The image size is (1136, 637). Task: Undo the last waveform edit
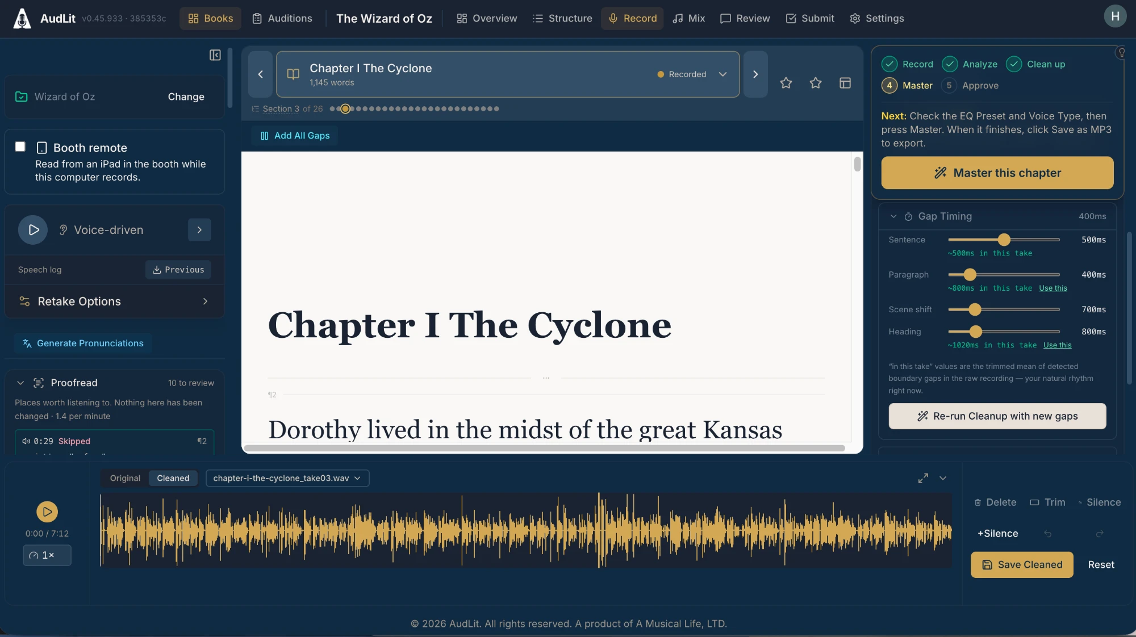click(x=1048, y=534)
